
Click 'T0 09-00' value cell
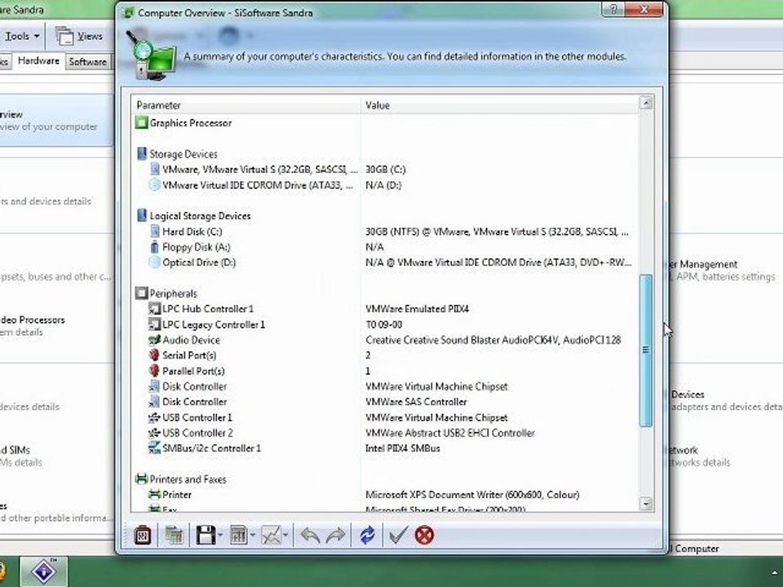[x=383, y=324]
